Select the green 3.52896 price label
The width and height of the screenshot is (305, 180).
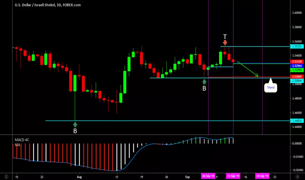click(x=297, y=70)
